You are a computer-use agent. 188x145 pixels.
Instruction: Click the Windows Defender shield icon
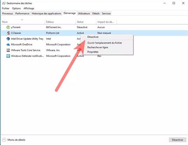pyautogui.click(x=8, y=56)
